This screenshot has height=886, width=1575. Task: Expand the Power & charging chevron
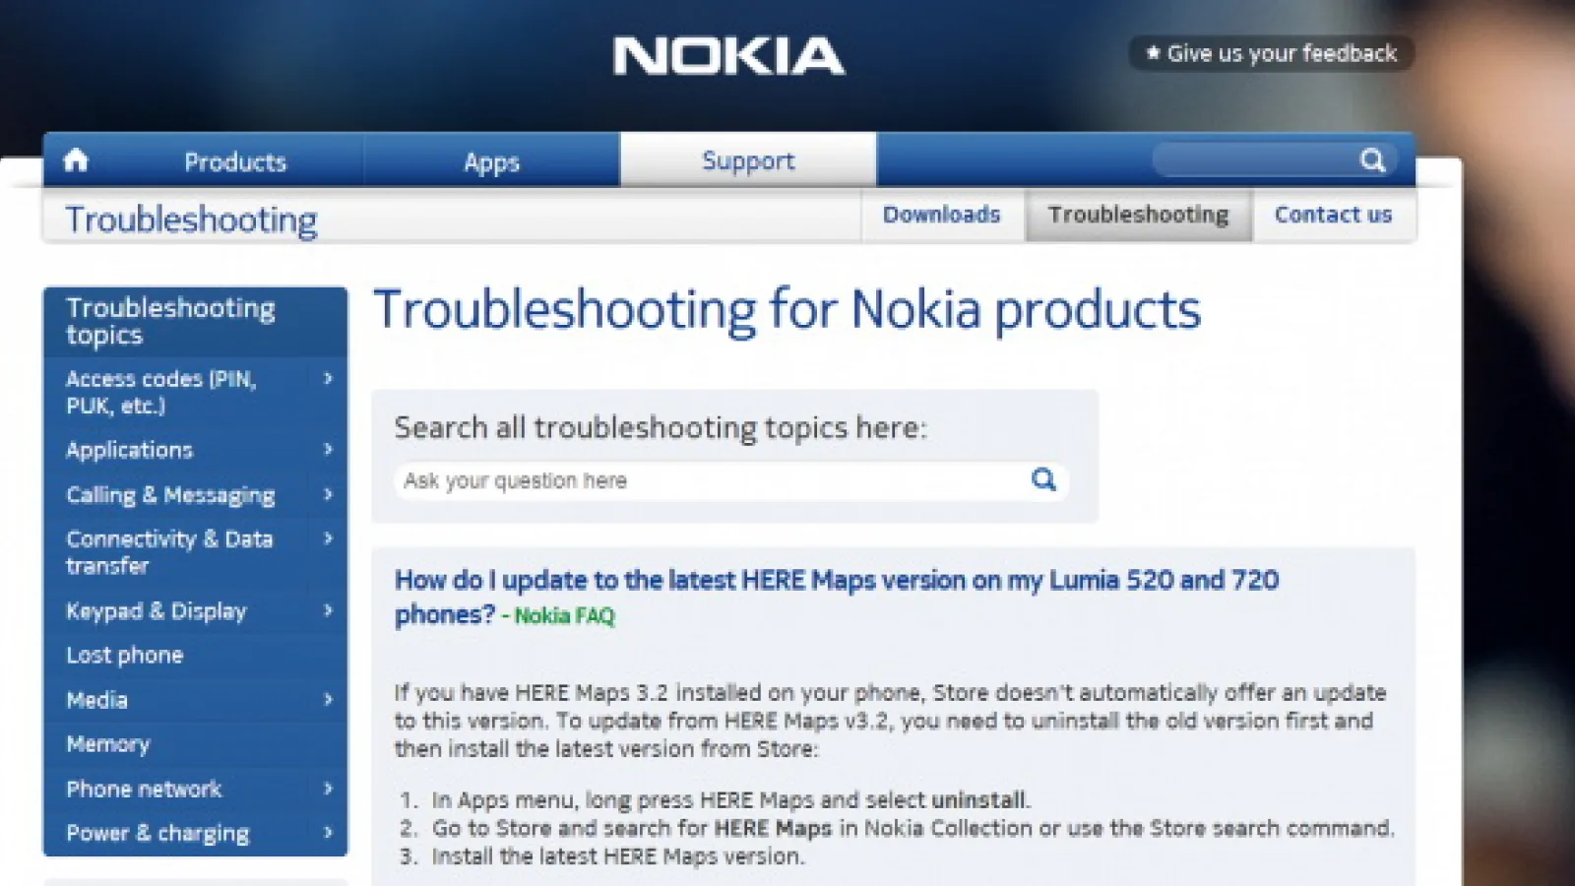[x=328, y=832]
